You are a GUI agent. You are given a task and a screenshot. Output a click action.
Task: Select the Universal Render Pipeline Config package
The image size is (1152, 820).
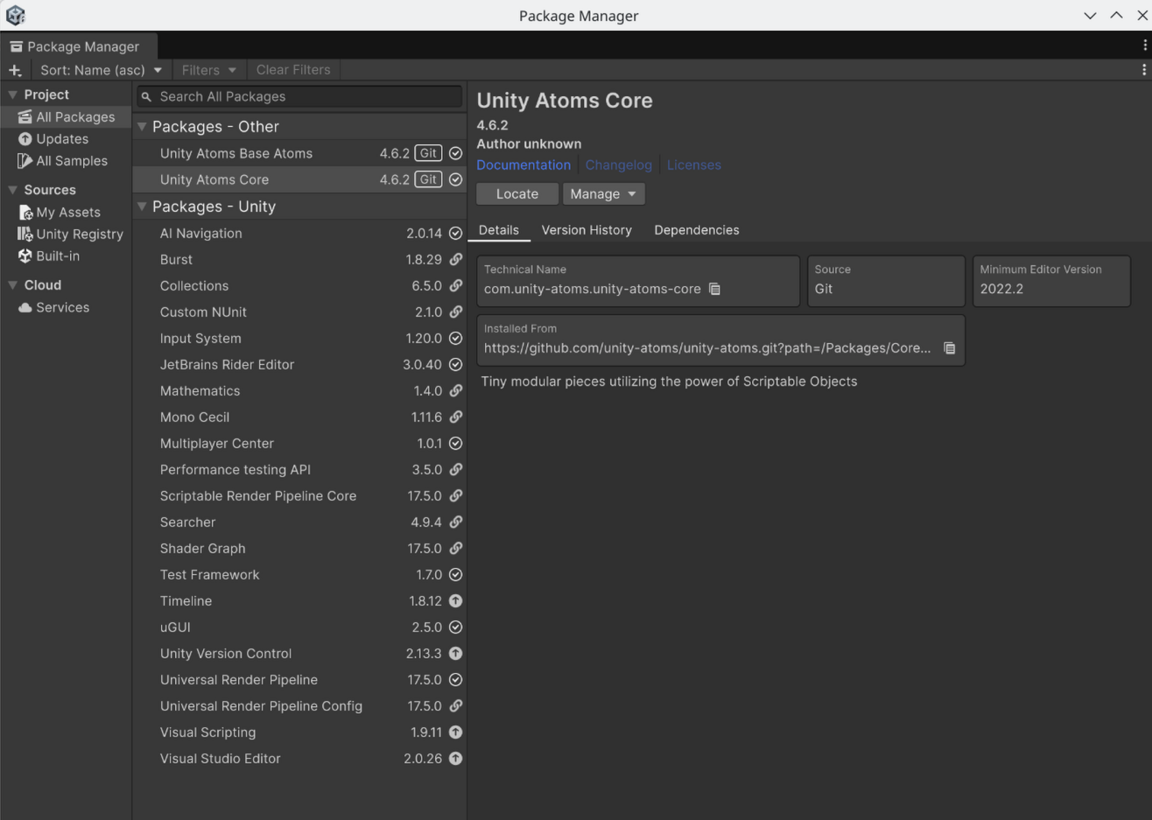(299, 706)
